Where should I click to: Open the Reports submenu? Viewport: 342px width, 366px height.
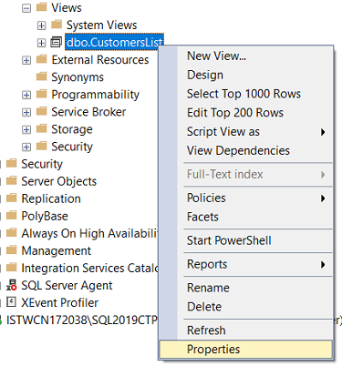click(245, 264)
